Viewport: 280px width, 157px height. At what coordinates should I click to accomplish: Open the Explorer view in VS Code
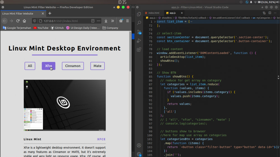click(x=139, y=14)
